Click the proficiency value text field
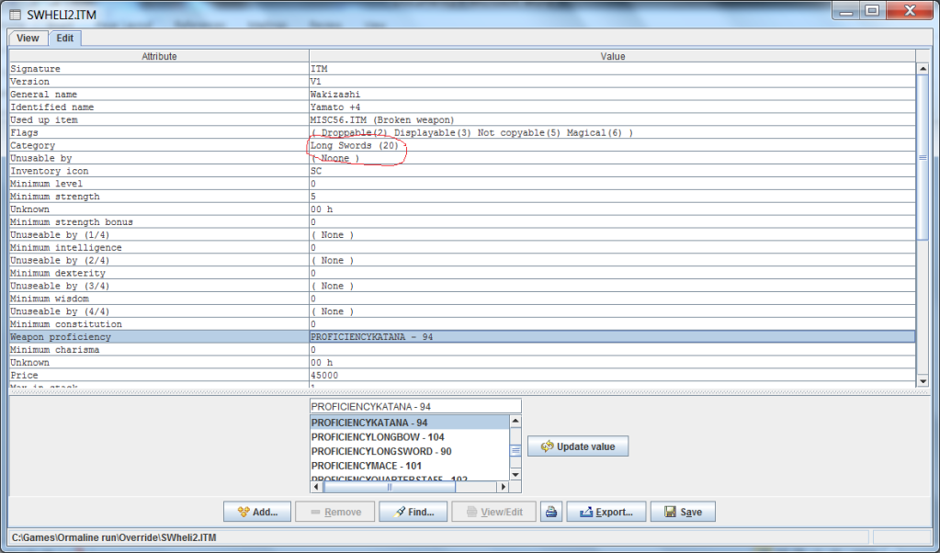This screenshot has width=940, height=553. pyautogui.click(x=415, y=406)
